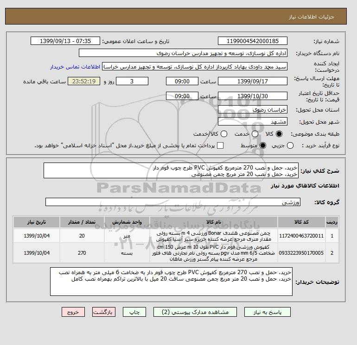Click the public announcement date field 1399/09/13 - 07:35
The width and height of the screenshot is (357, 345).
pos(65,41)
